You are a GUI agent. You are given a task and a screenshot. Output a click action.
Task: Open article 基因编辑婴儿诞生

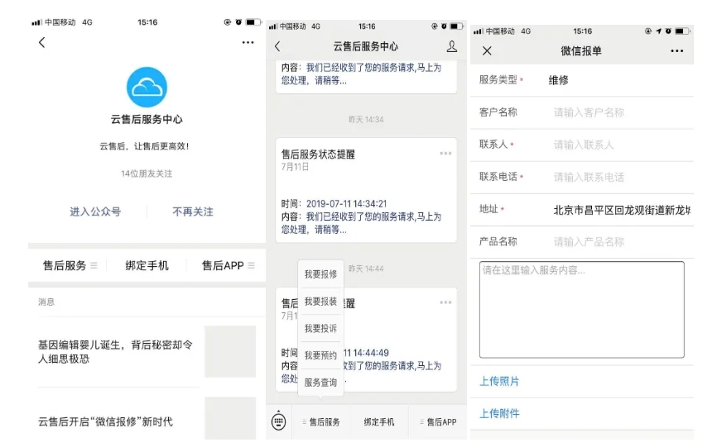tap(115, 352)
